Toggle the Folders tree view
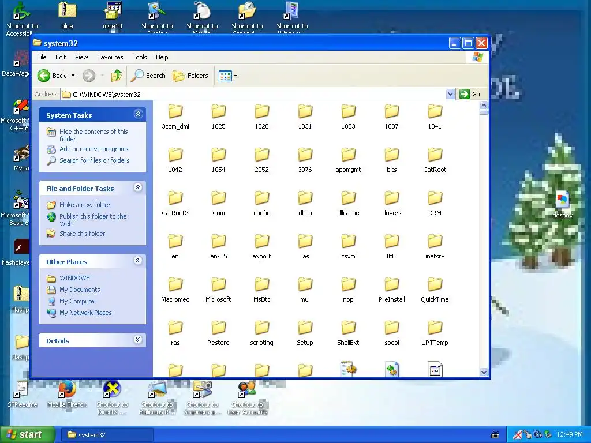Image resolution: width=591 pixels, height=443 pixels. click(x=190, y=76)
